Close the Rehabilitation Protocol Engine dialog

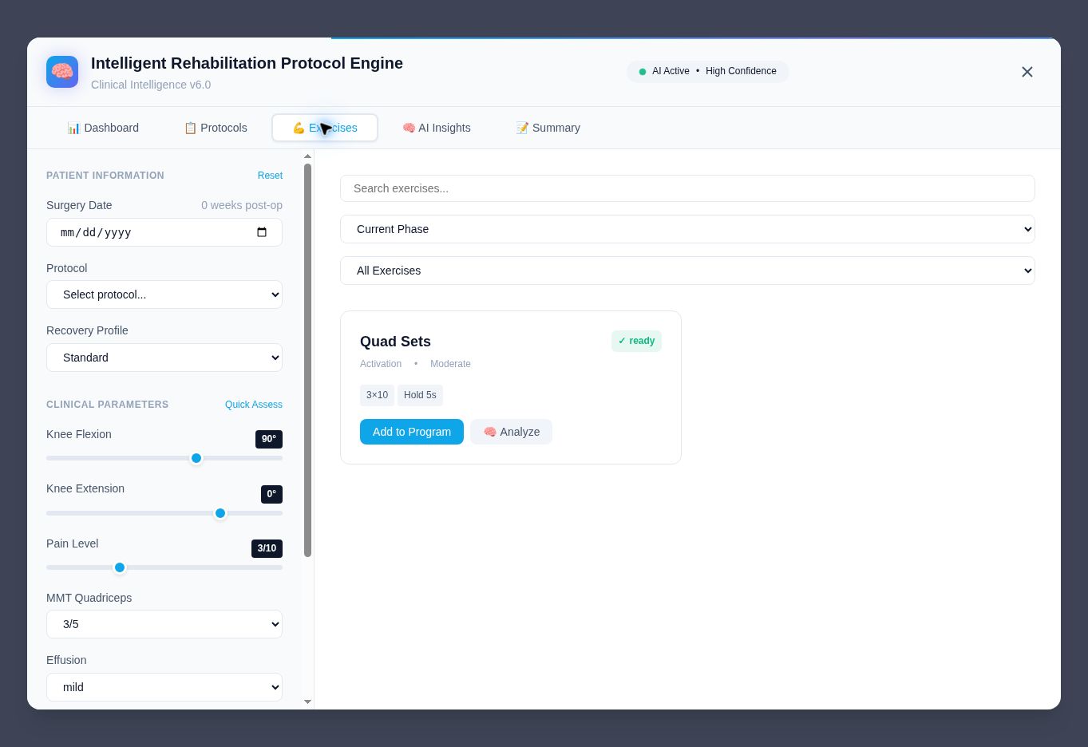1027,72
